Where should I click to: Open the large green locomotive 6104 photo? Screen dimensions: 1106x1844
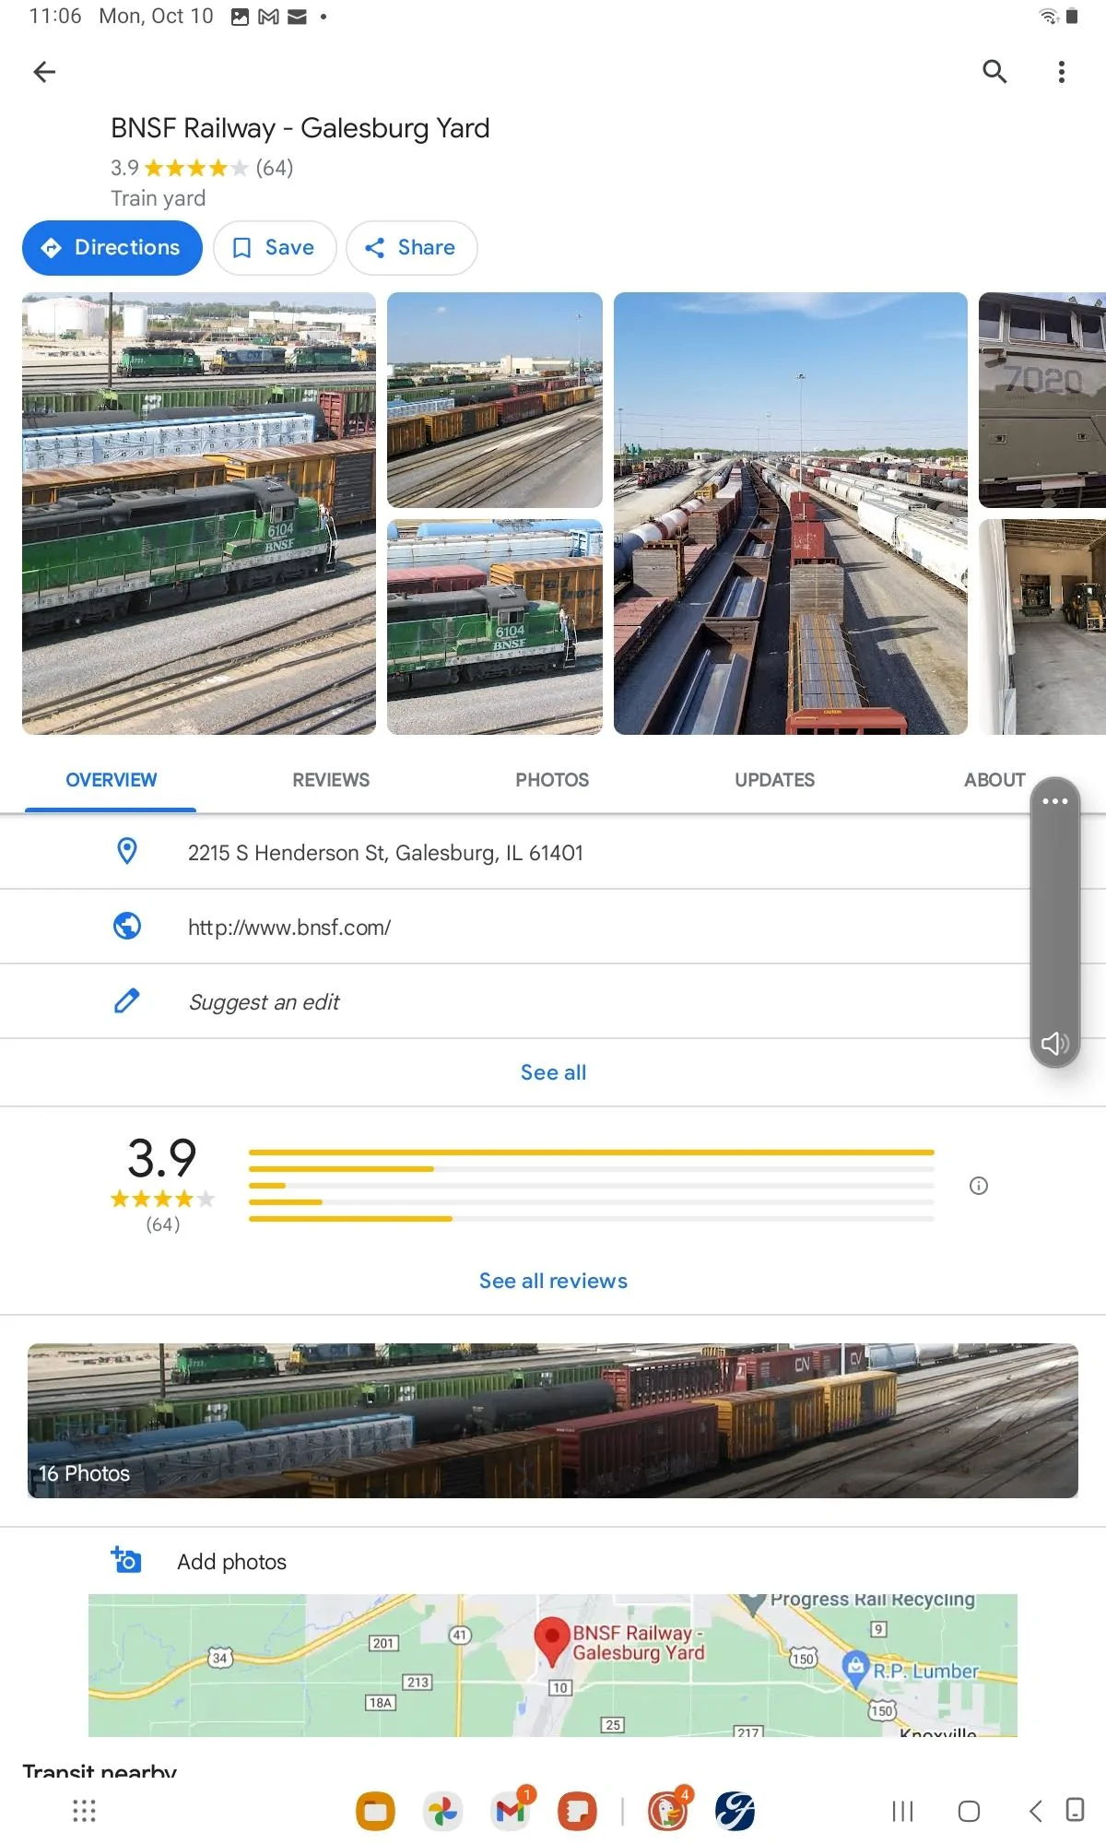[199, 514]
